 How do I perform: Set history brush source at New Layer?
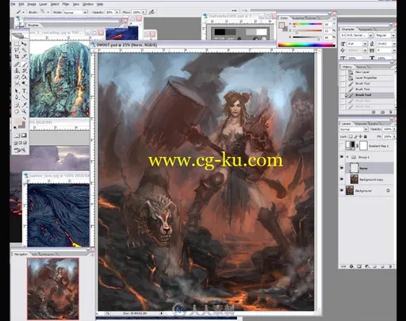343,72
